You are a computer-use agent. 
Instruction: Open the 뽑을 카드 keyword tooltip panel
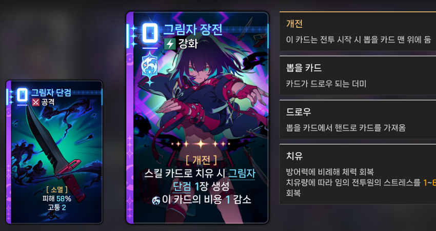pyautogui.click(x=358, y=75)
